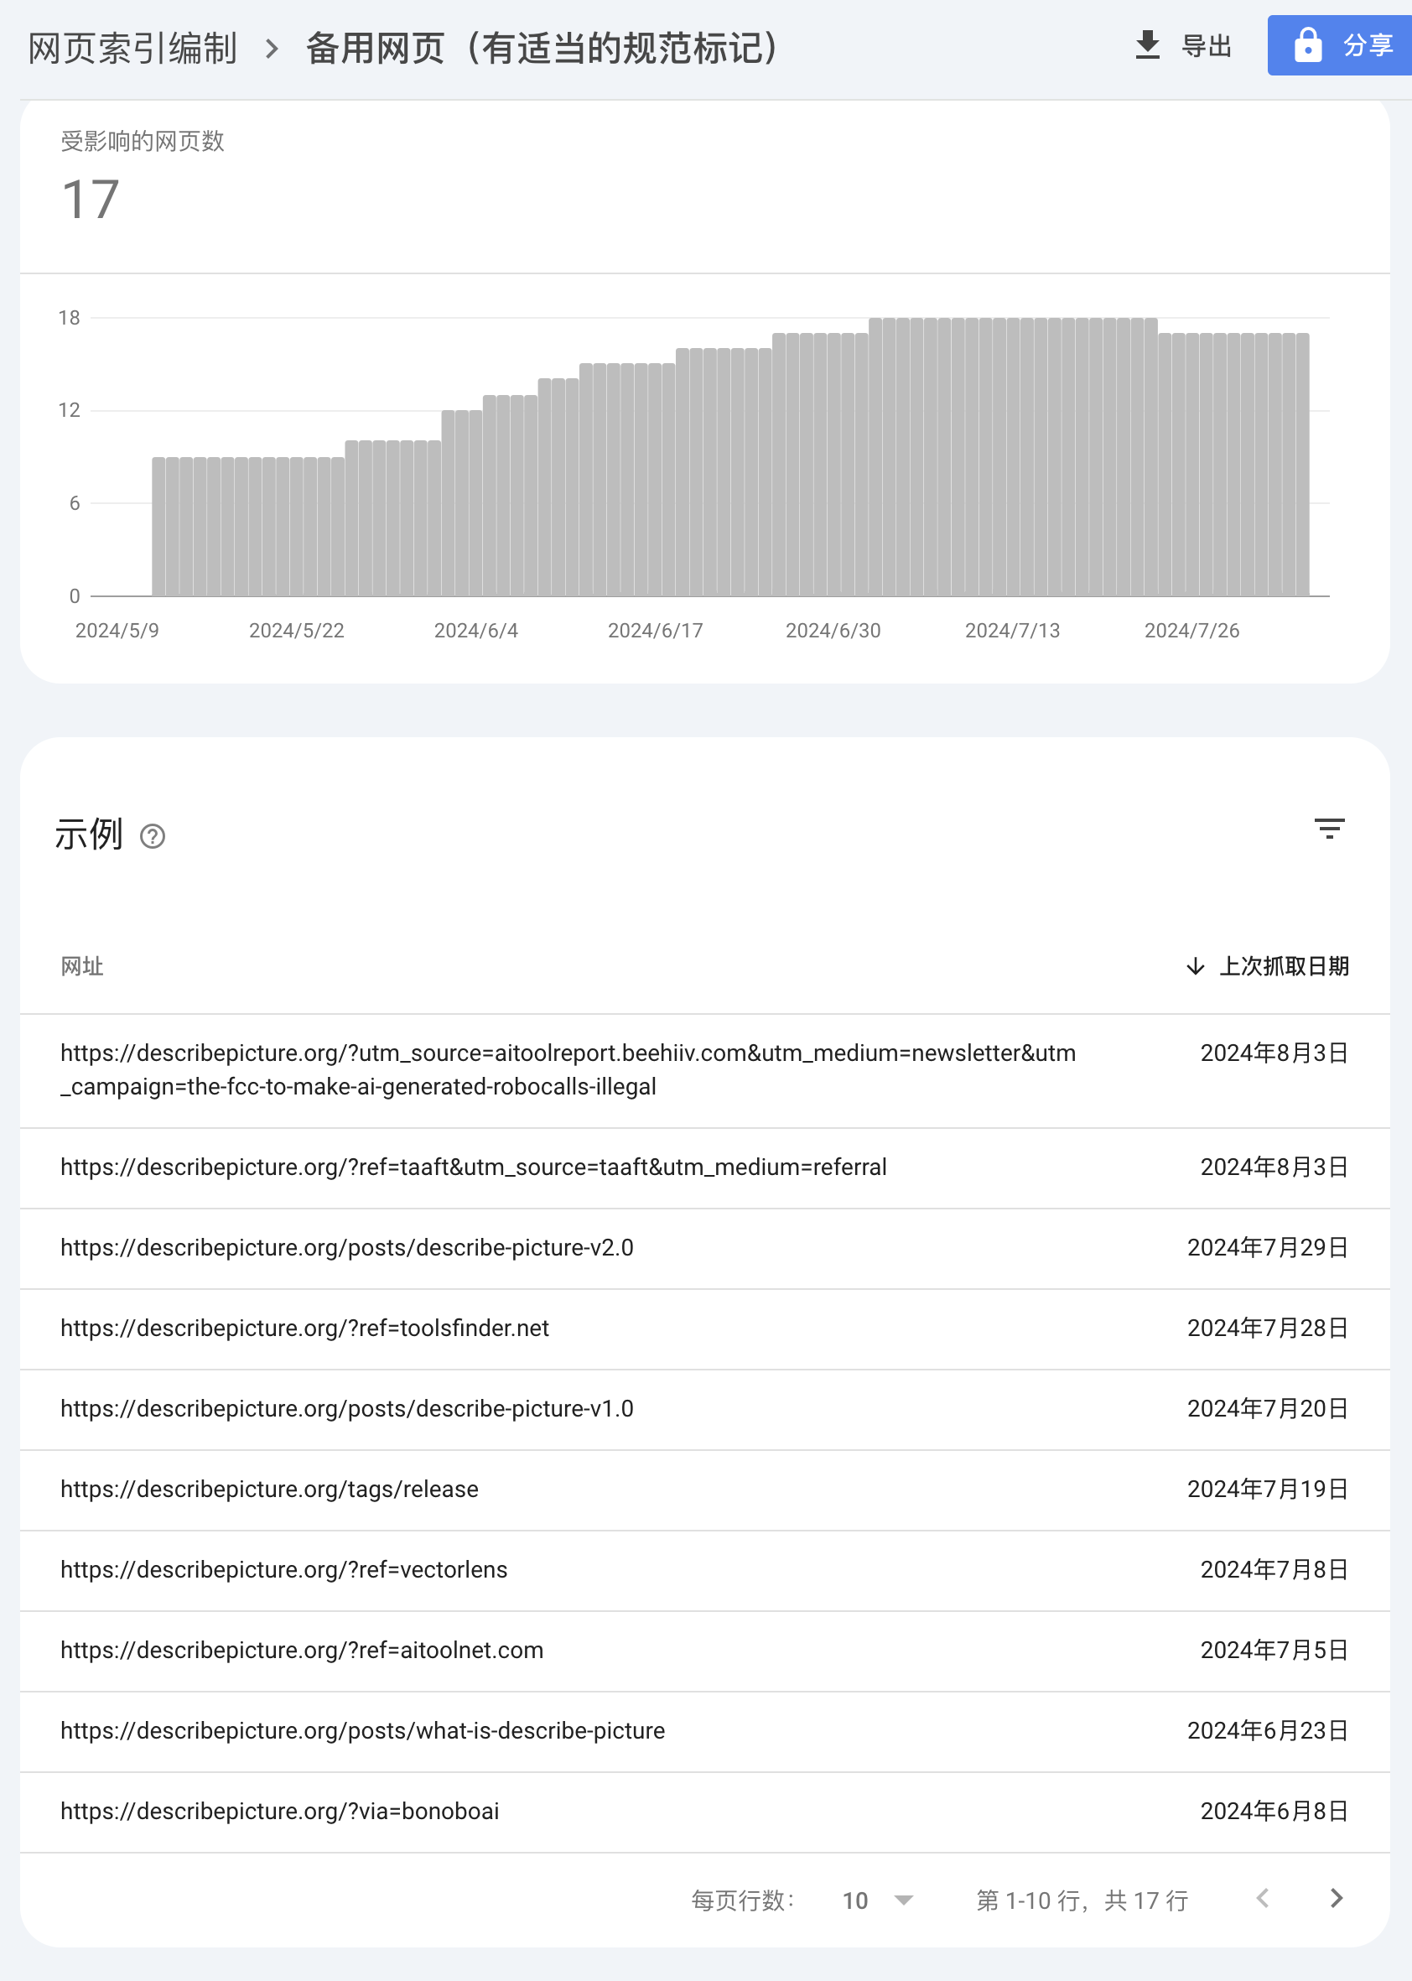Click the download export icon
This screenshot has width=1412, height=1981.
coord(1148,44)
